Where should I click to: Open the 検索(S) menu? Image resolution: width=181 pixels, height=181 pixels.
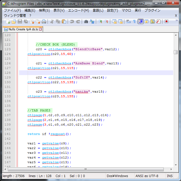(x=44, y=10)
